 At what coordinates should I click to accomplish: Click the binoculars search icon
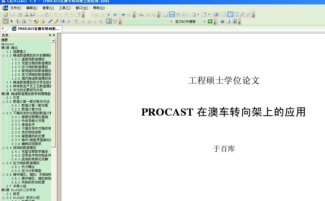(142, 15)
